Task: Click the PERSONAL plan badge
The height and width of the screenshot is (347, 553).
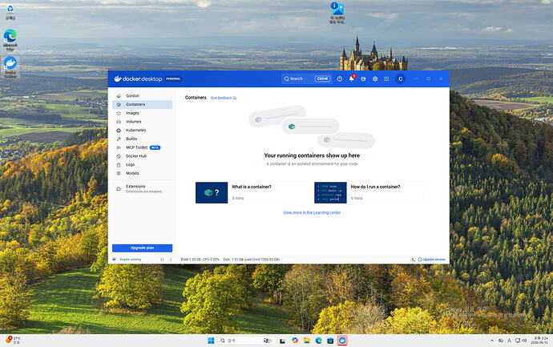Action: tap(173, 79)
